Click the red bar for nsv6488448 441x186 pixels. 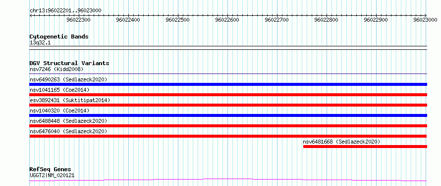tap(228, 126)
